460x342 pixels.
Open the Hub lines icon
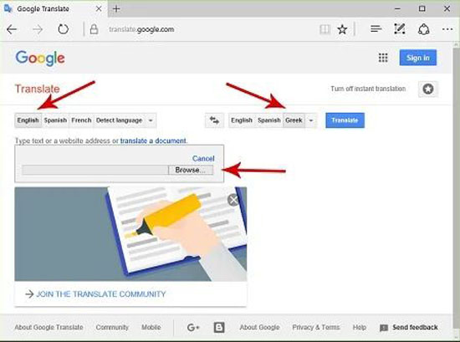376,28
